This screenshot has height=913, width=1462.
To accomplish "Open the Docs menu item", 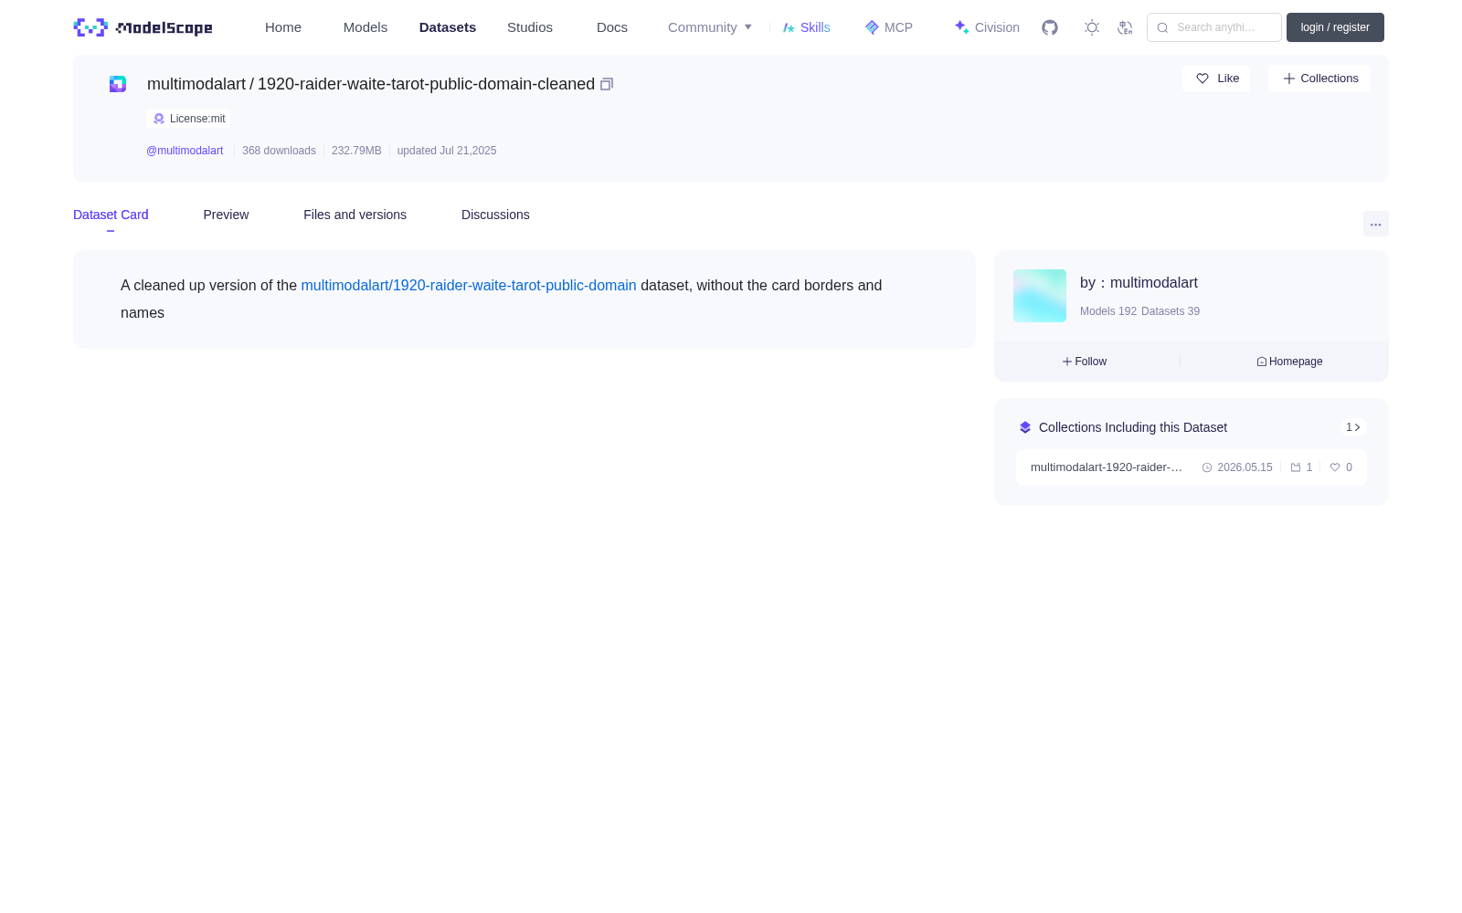I will click(x=612, y=27).
